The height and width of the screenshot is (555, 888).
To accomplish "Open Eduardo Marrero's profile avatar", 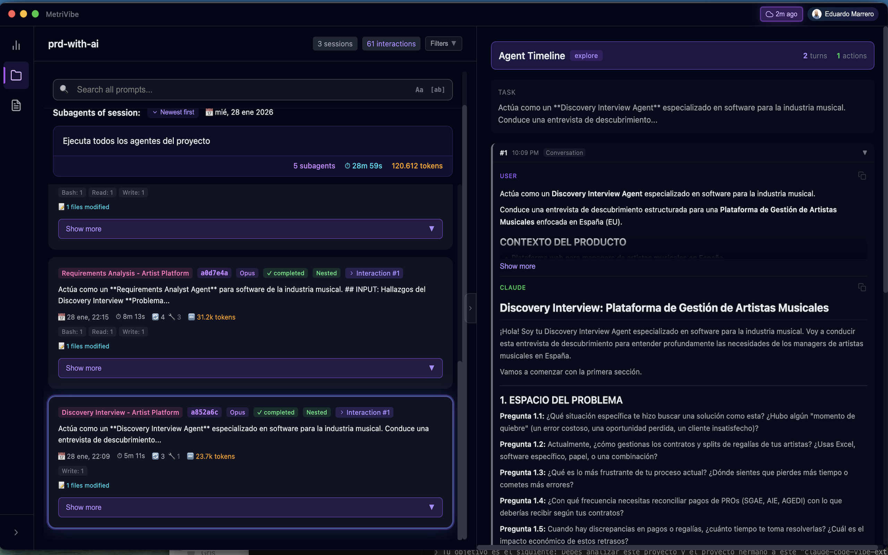I will (817, 14).
